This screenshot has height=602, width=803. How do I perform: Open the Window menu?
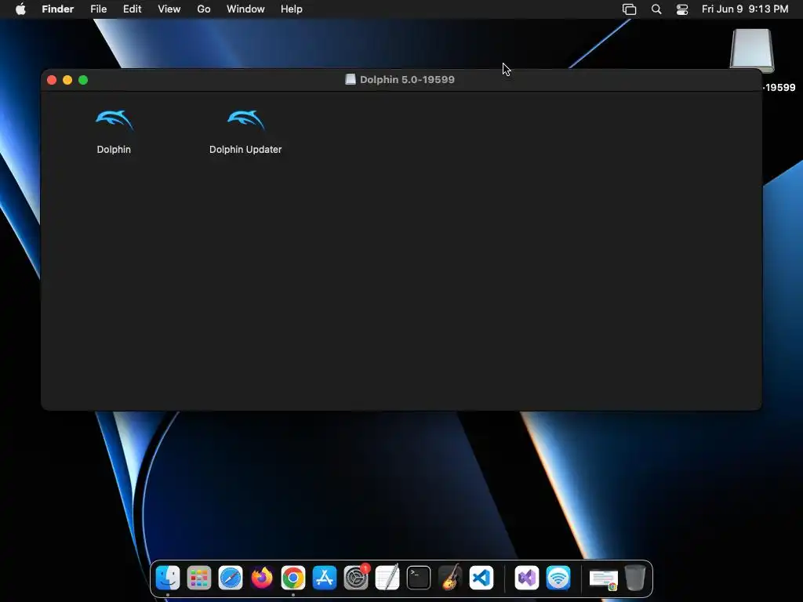245,9
